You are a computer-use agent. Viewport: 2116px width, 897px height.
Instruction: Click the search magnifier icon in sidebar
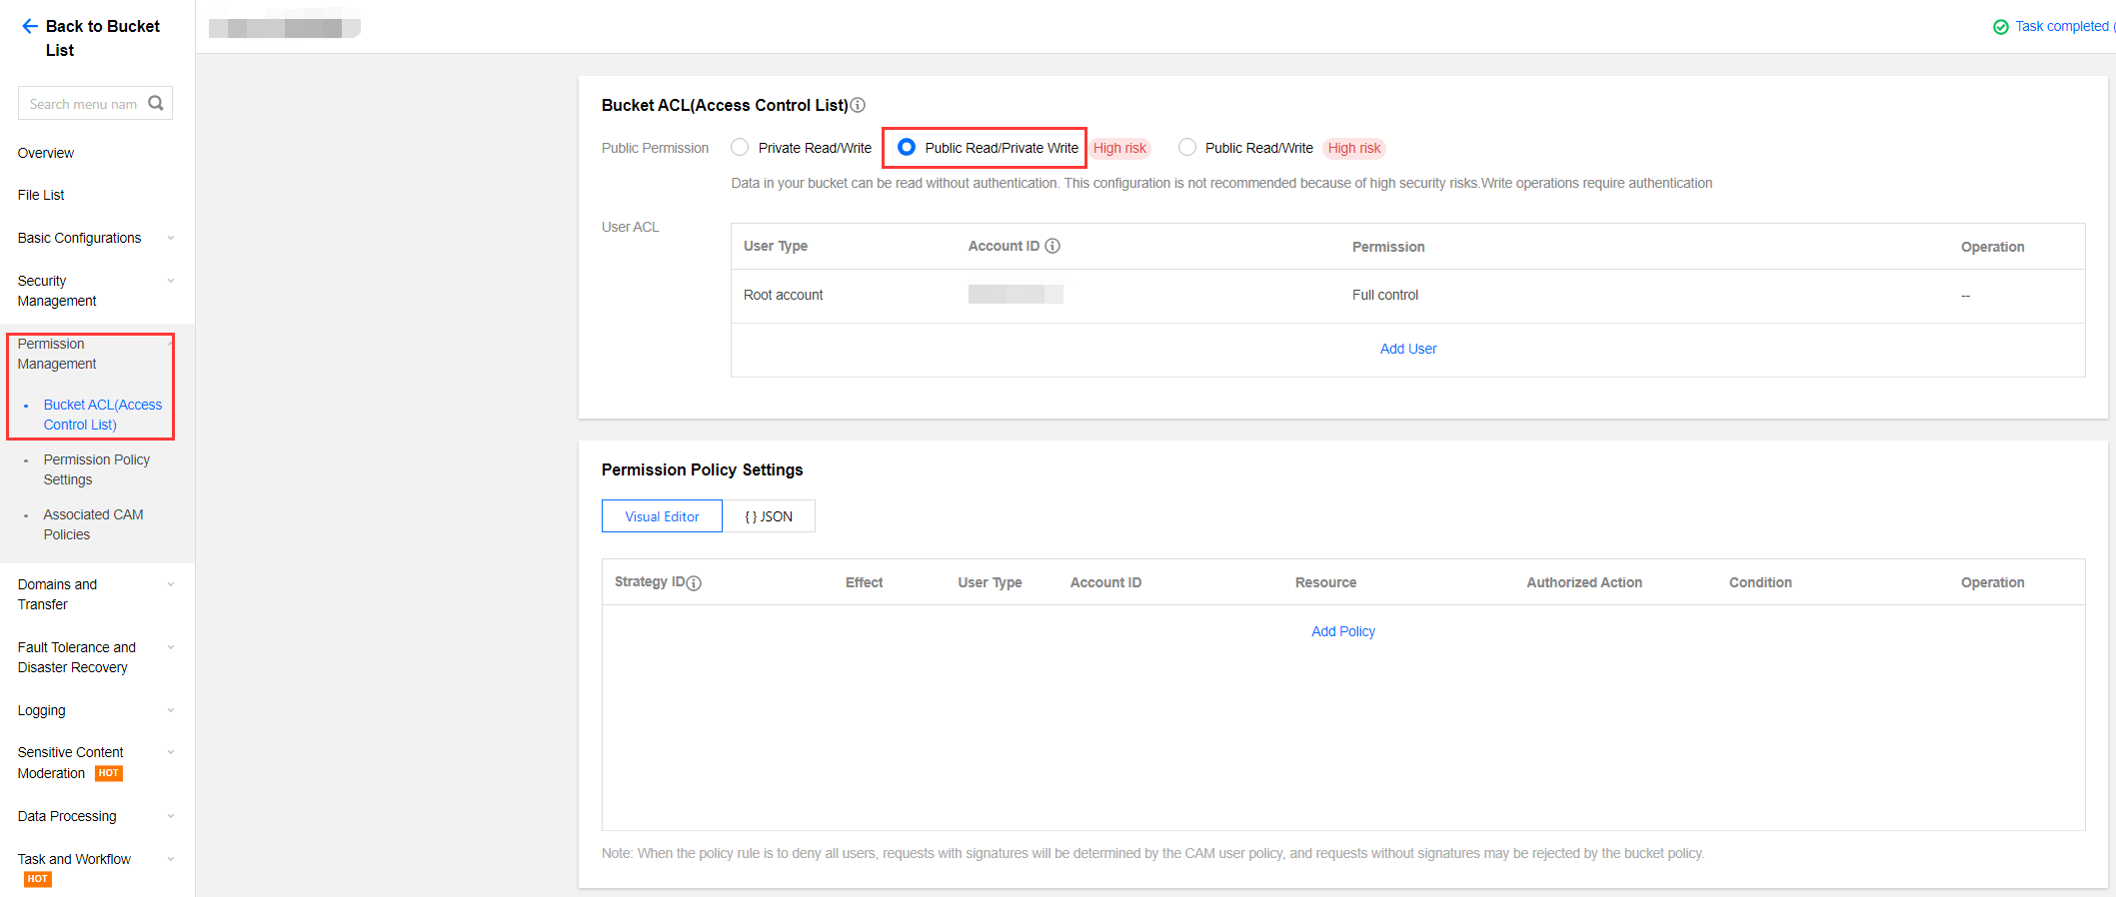[156, 103]
